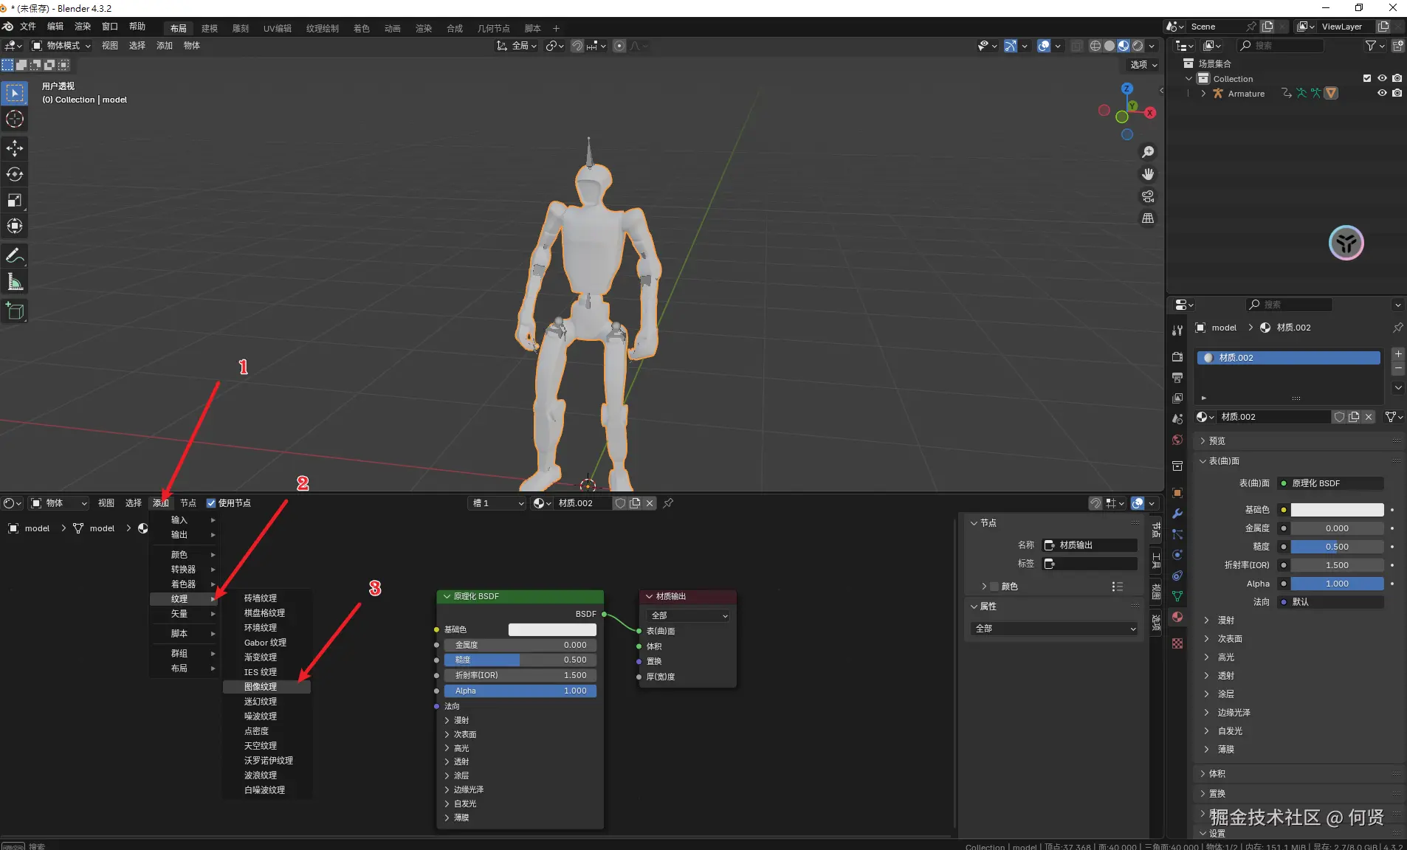
Task: Toggle Collection exclude checkbox in outliner
Action: click(x=1367, y=79)
